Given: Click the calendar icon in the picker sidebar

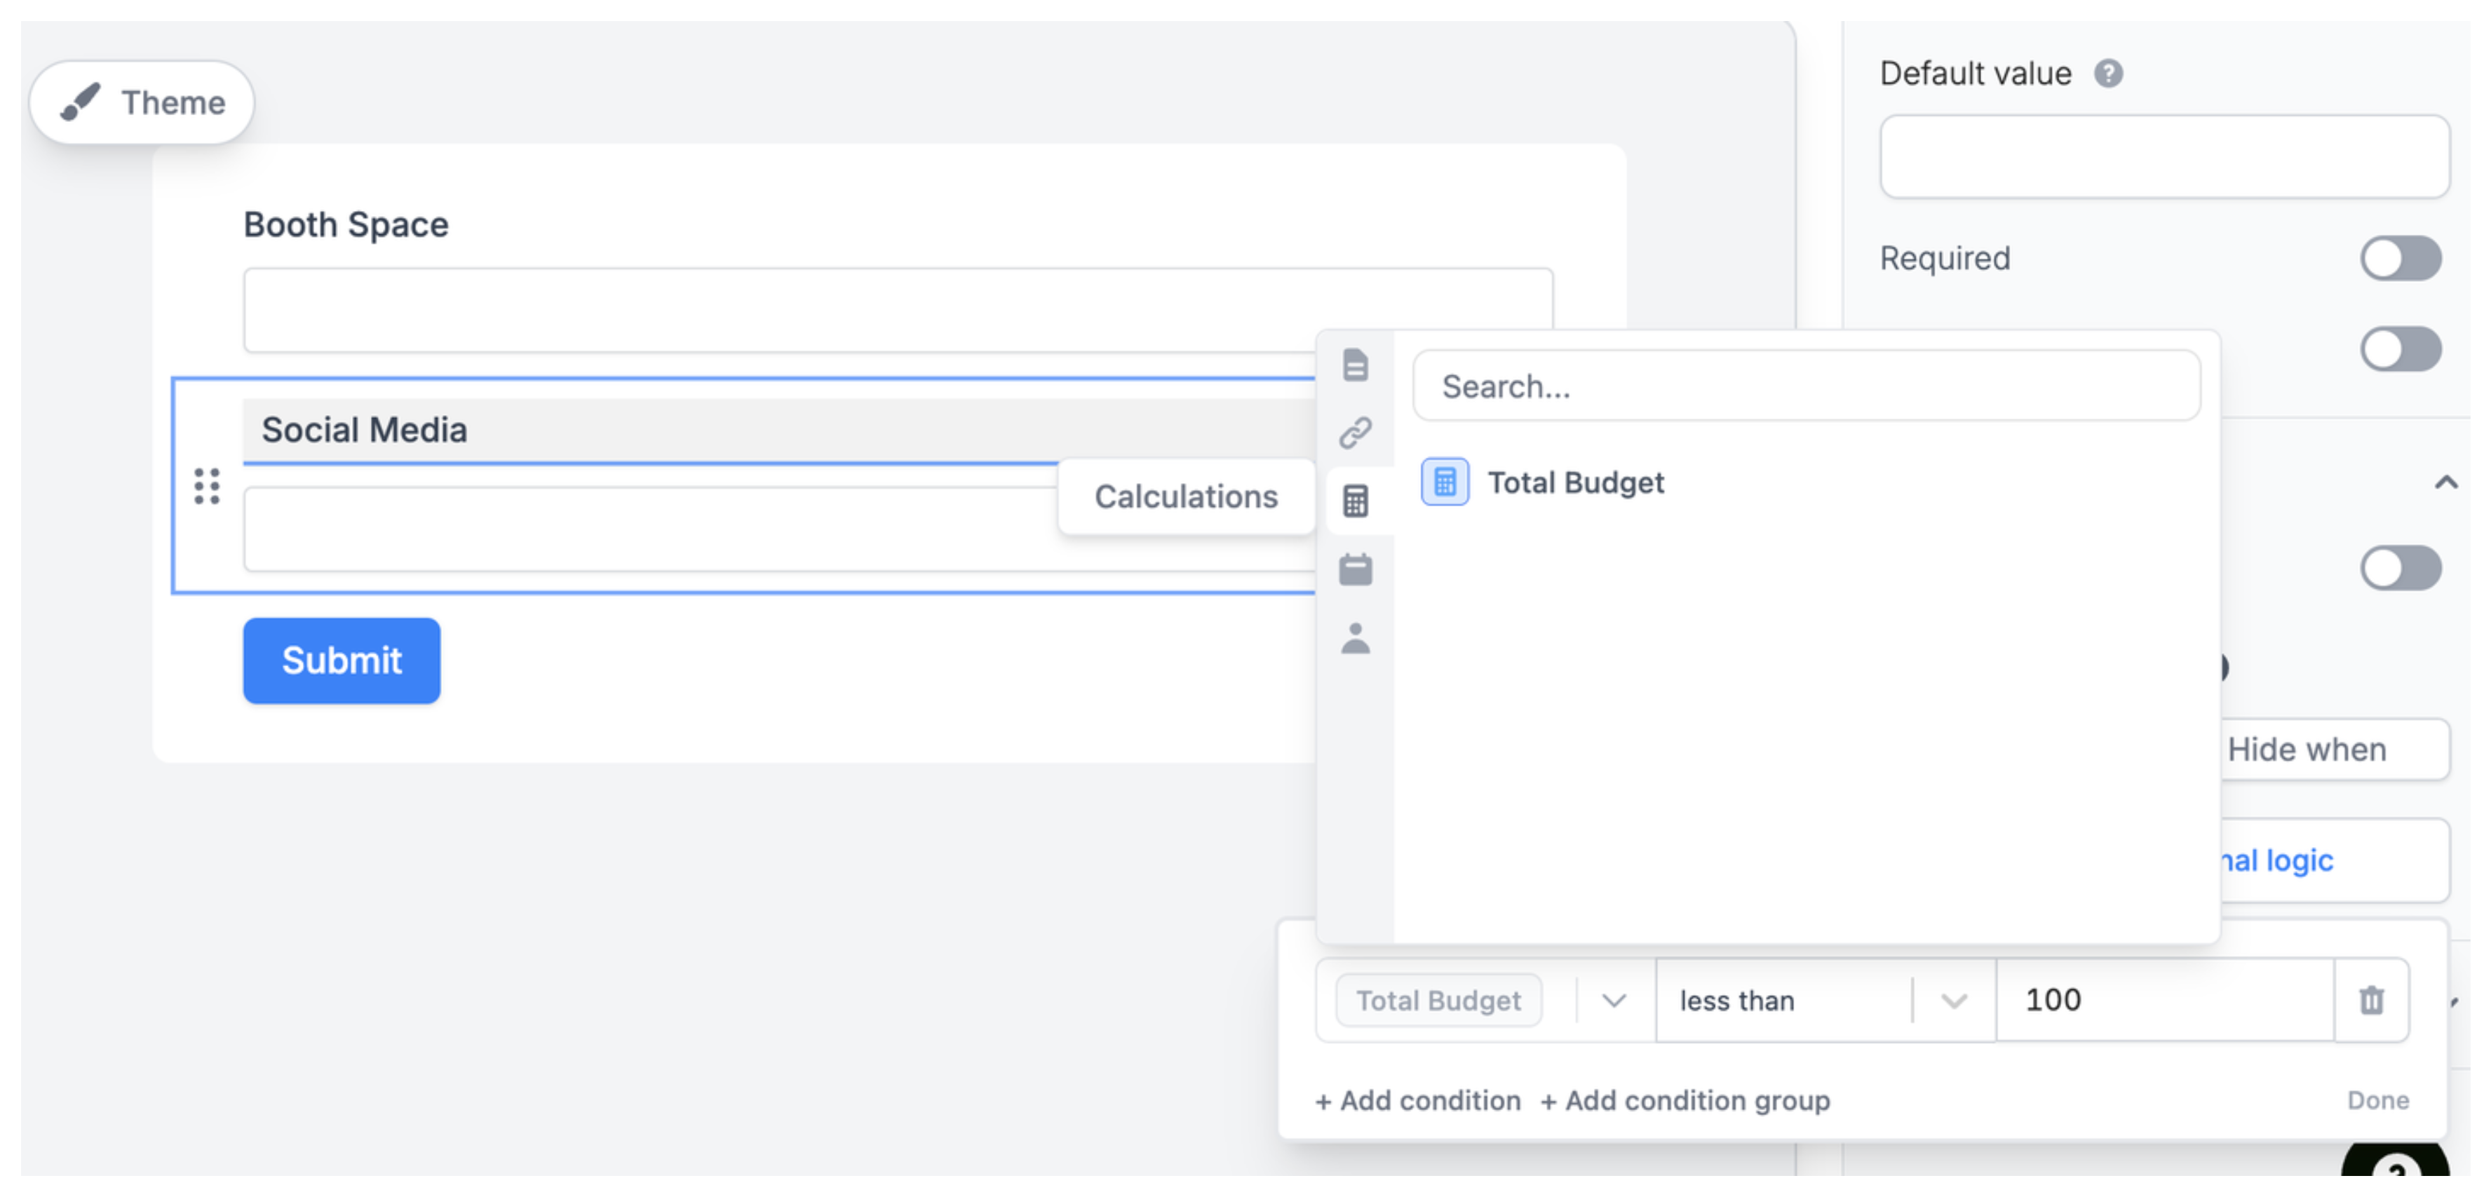Looking at the screenshot, I should point(1355,569).
